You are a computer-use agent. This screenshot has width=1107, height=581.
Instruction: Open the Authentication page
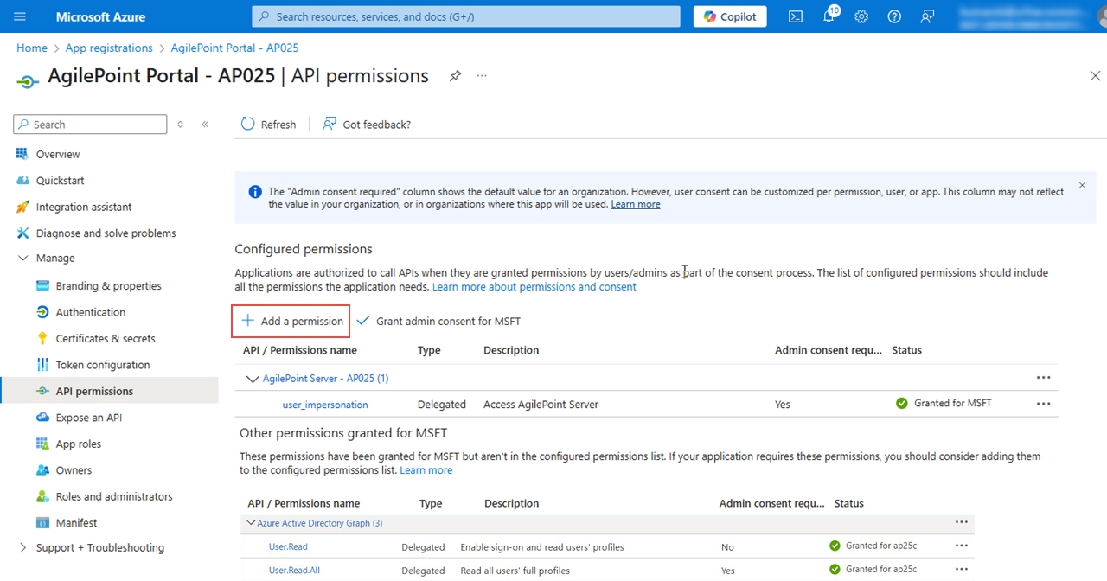click(90, 312)
